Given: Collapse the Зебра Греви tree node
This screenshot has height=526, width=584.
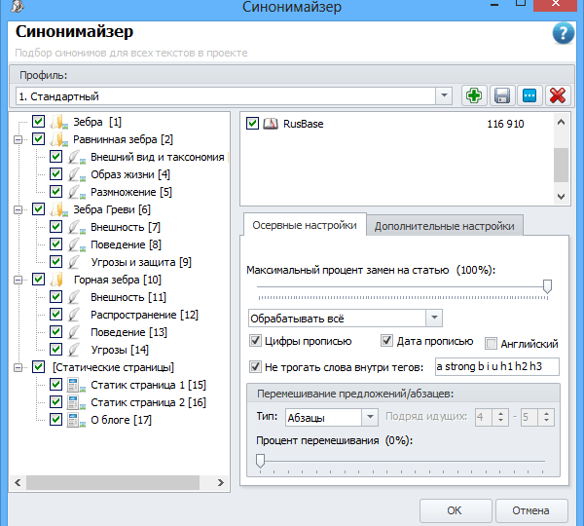Looking at the screenshot, I should (x=18, y=209).
